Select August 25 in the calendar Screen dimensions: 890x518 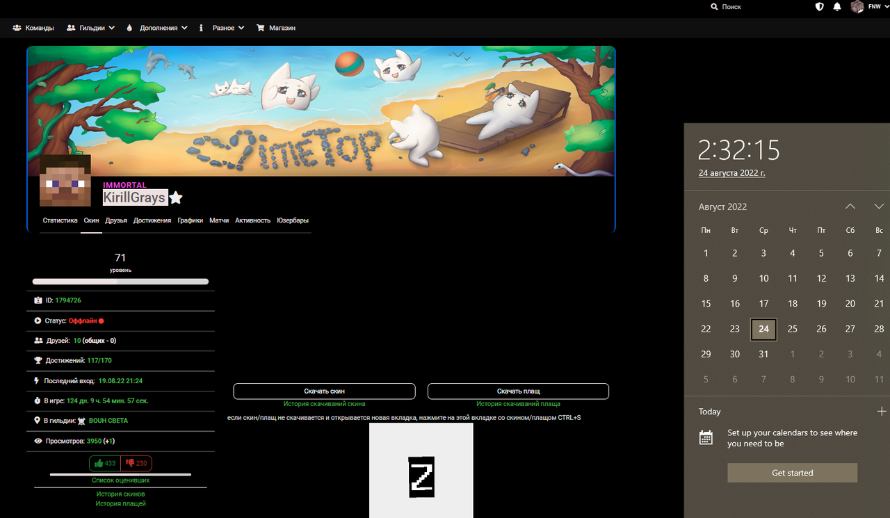793,329
